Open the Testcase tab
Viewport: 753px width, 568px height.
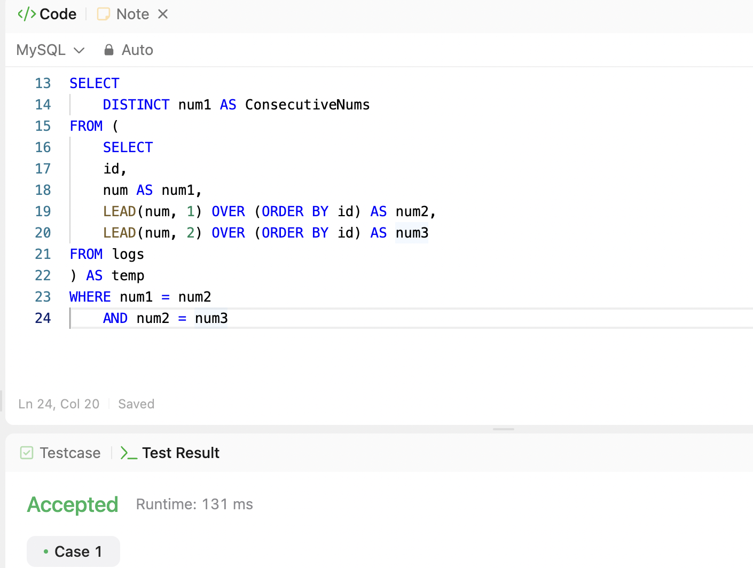[60, 453]
